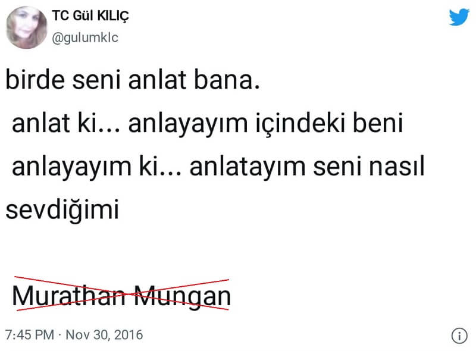Screen dimensions: 476x351
Task: Click the 7:45 PM timestamp
Action: pos(30,335)
